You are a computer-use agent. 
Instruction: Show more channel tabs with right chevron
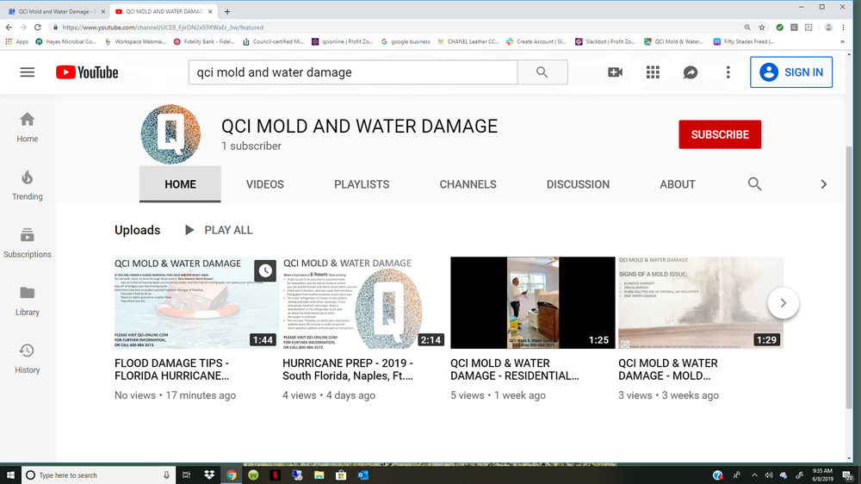[x=824, y=184]
